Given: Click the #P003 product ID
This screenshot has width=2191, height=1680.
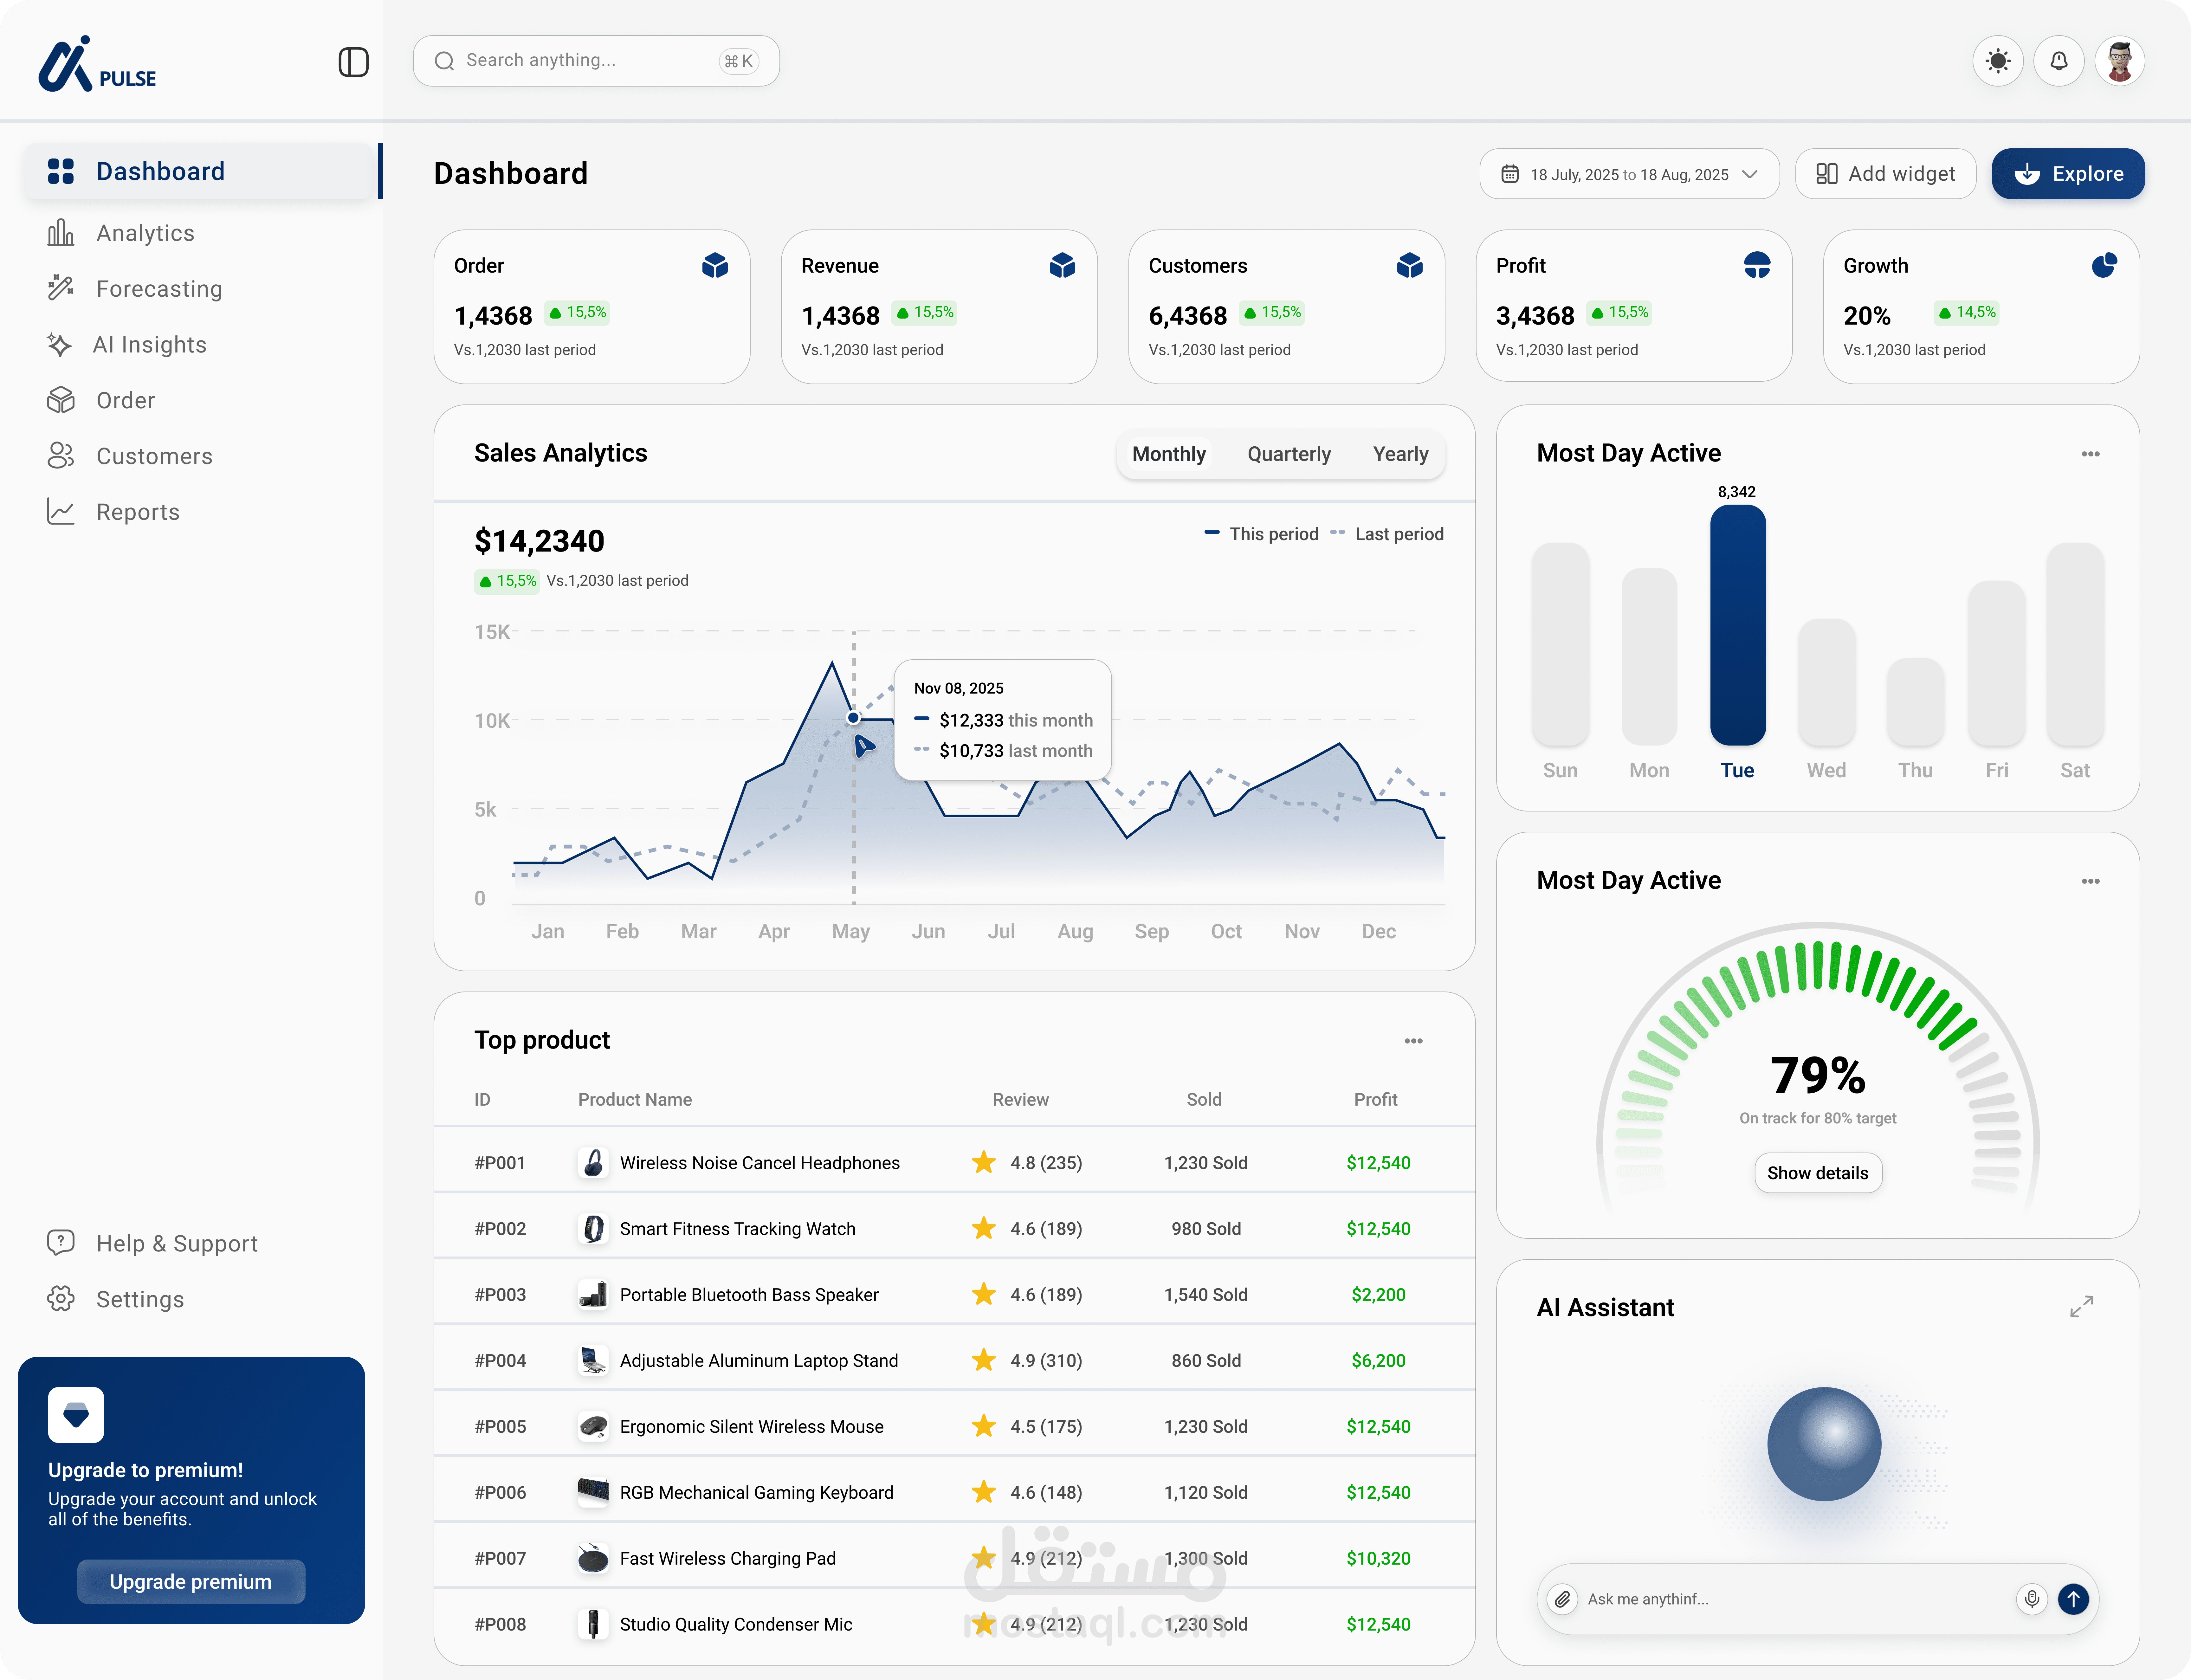Looking at the screenshot, I should pos(500,1295).
